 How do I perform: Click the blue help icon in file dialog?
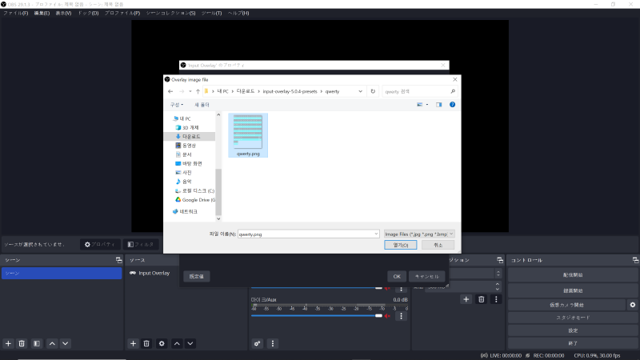tap(452, 105)
